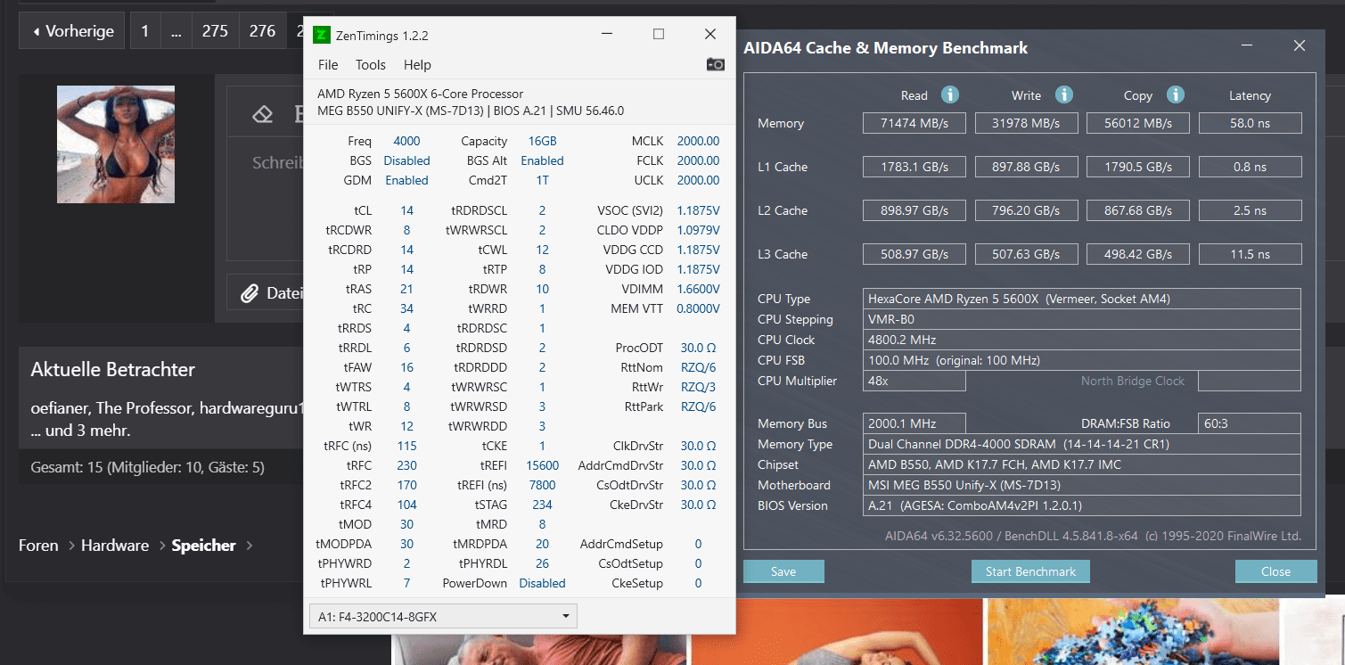Click MEM VTT value 0.8000V
Viewport: 1345px width, 665px height.
[698, 308]
